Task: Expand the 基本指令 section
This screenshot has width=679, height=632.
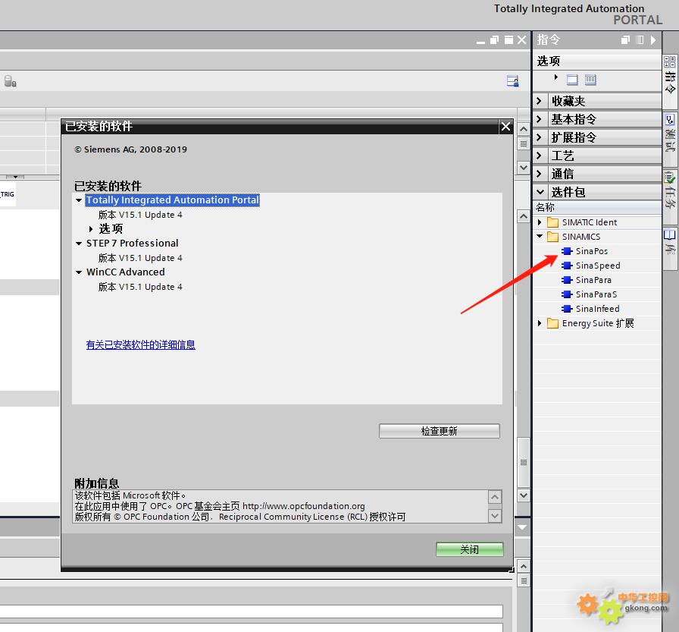Action: (539, 119)
